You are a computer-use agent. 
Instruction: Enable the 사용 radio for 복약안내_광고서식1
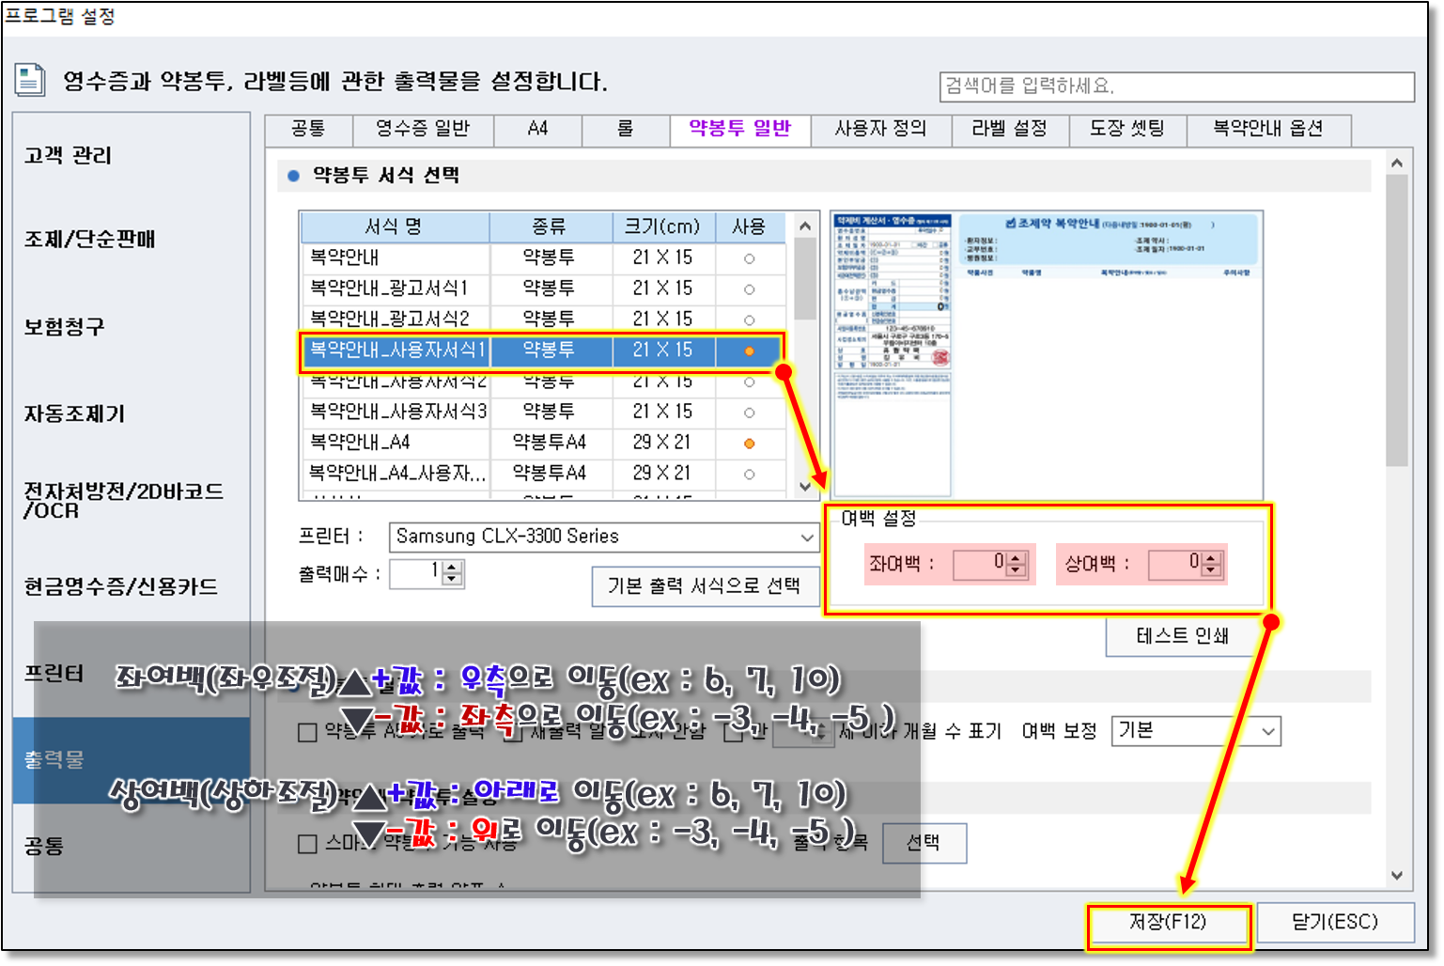(749, 288)
